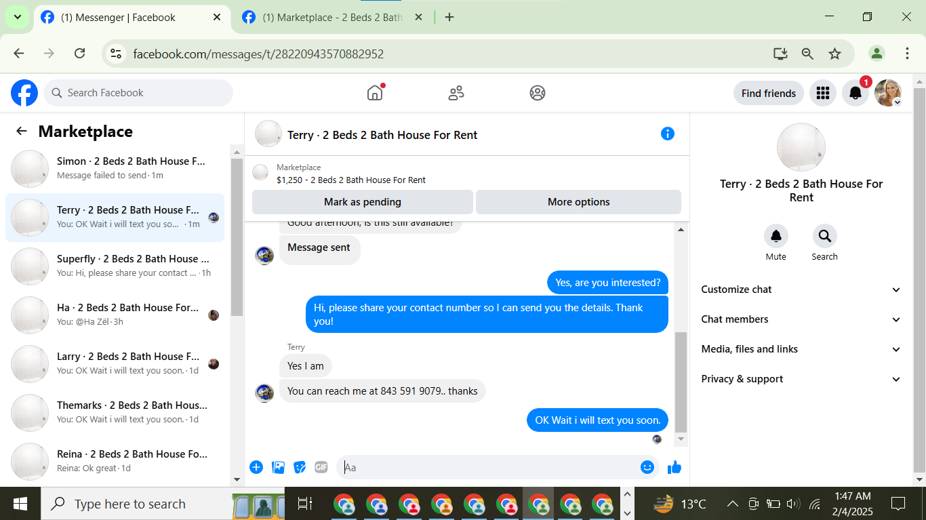This screenshot has width=926, height=520.
Task: Click the page scrollbar at the right edge
Action: pyautogui.click(x=919, y=279)
